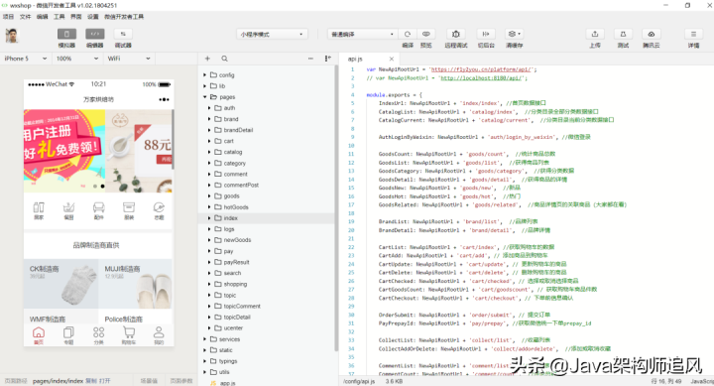Open the 100% zoom dropdown

pos(77,59)
